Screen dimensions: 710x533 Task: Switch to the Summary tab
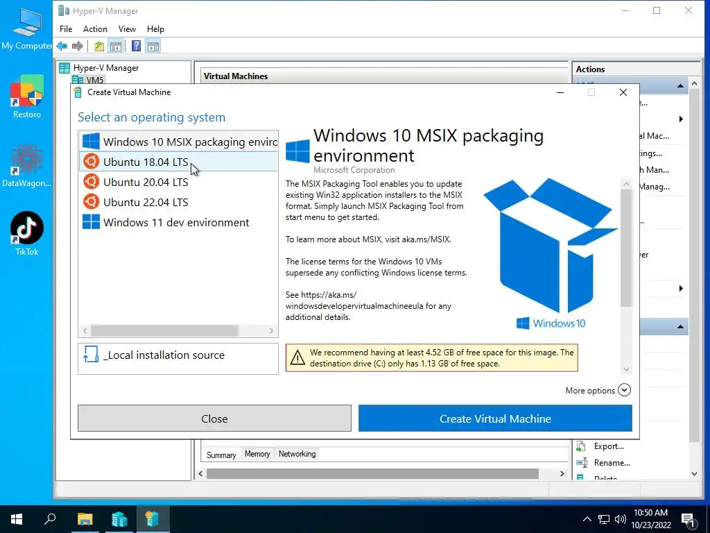tap(221, 455)
